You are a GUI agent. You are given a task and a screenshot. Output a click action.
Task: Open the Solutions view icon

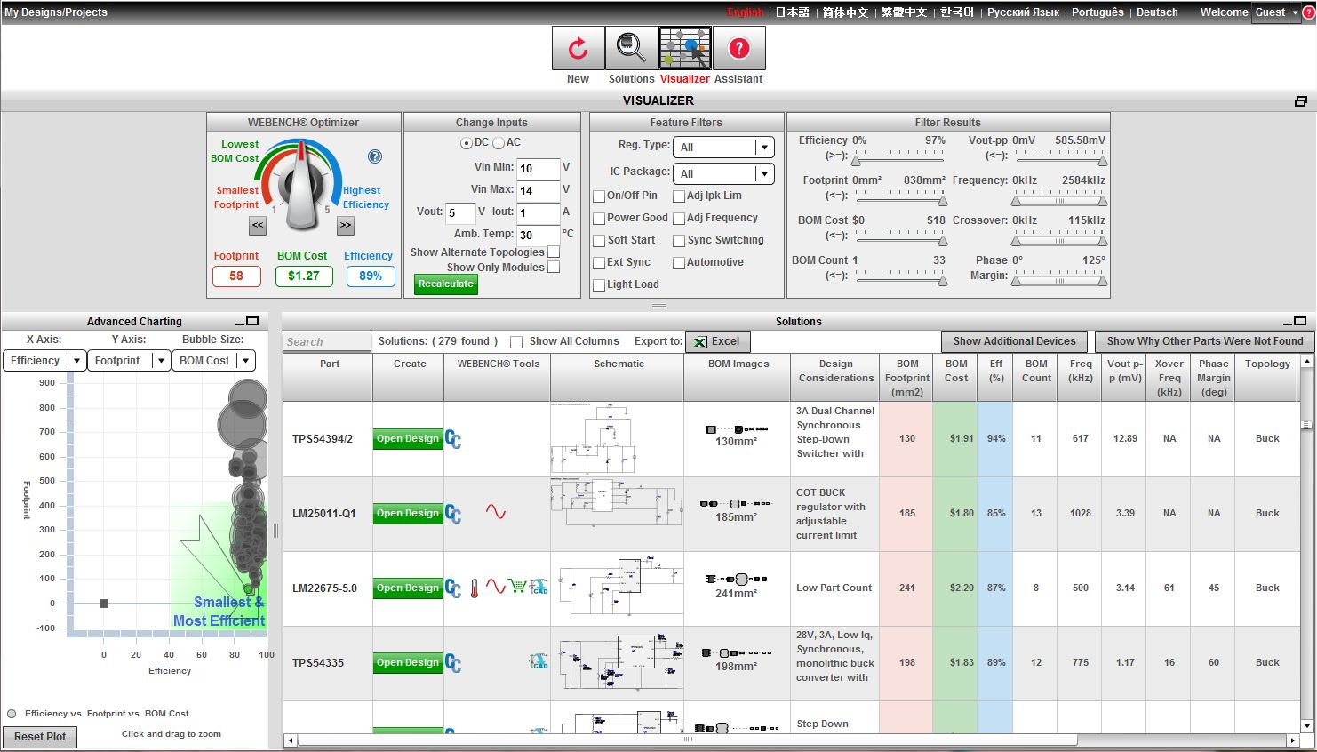632,48
